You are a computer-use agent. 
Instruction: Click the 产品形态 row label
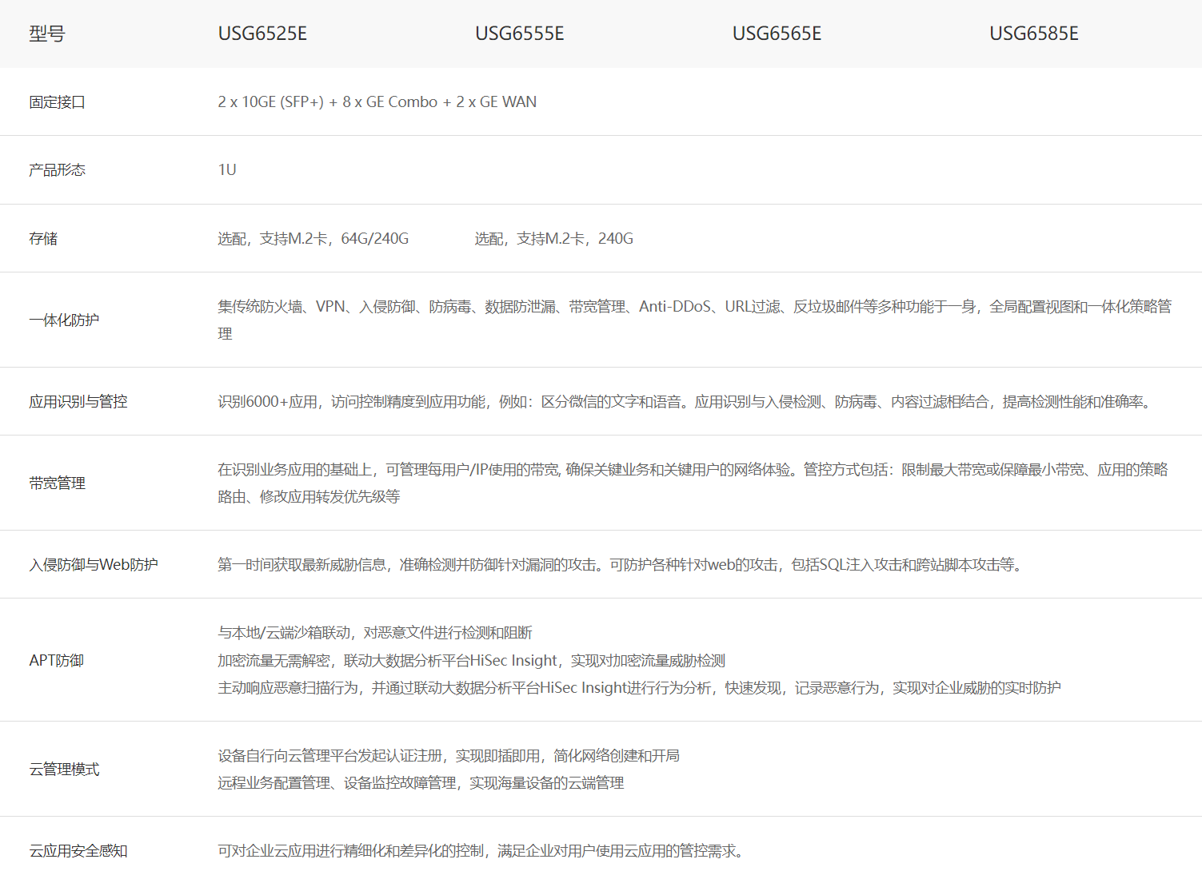pyautogui.click(x=57, y=170)
